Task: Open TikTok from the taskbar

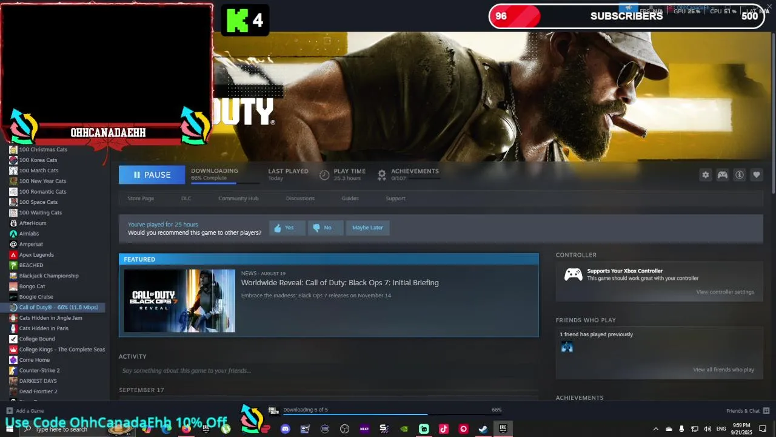Action: click(x=444, y=429)
